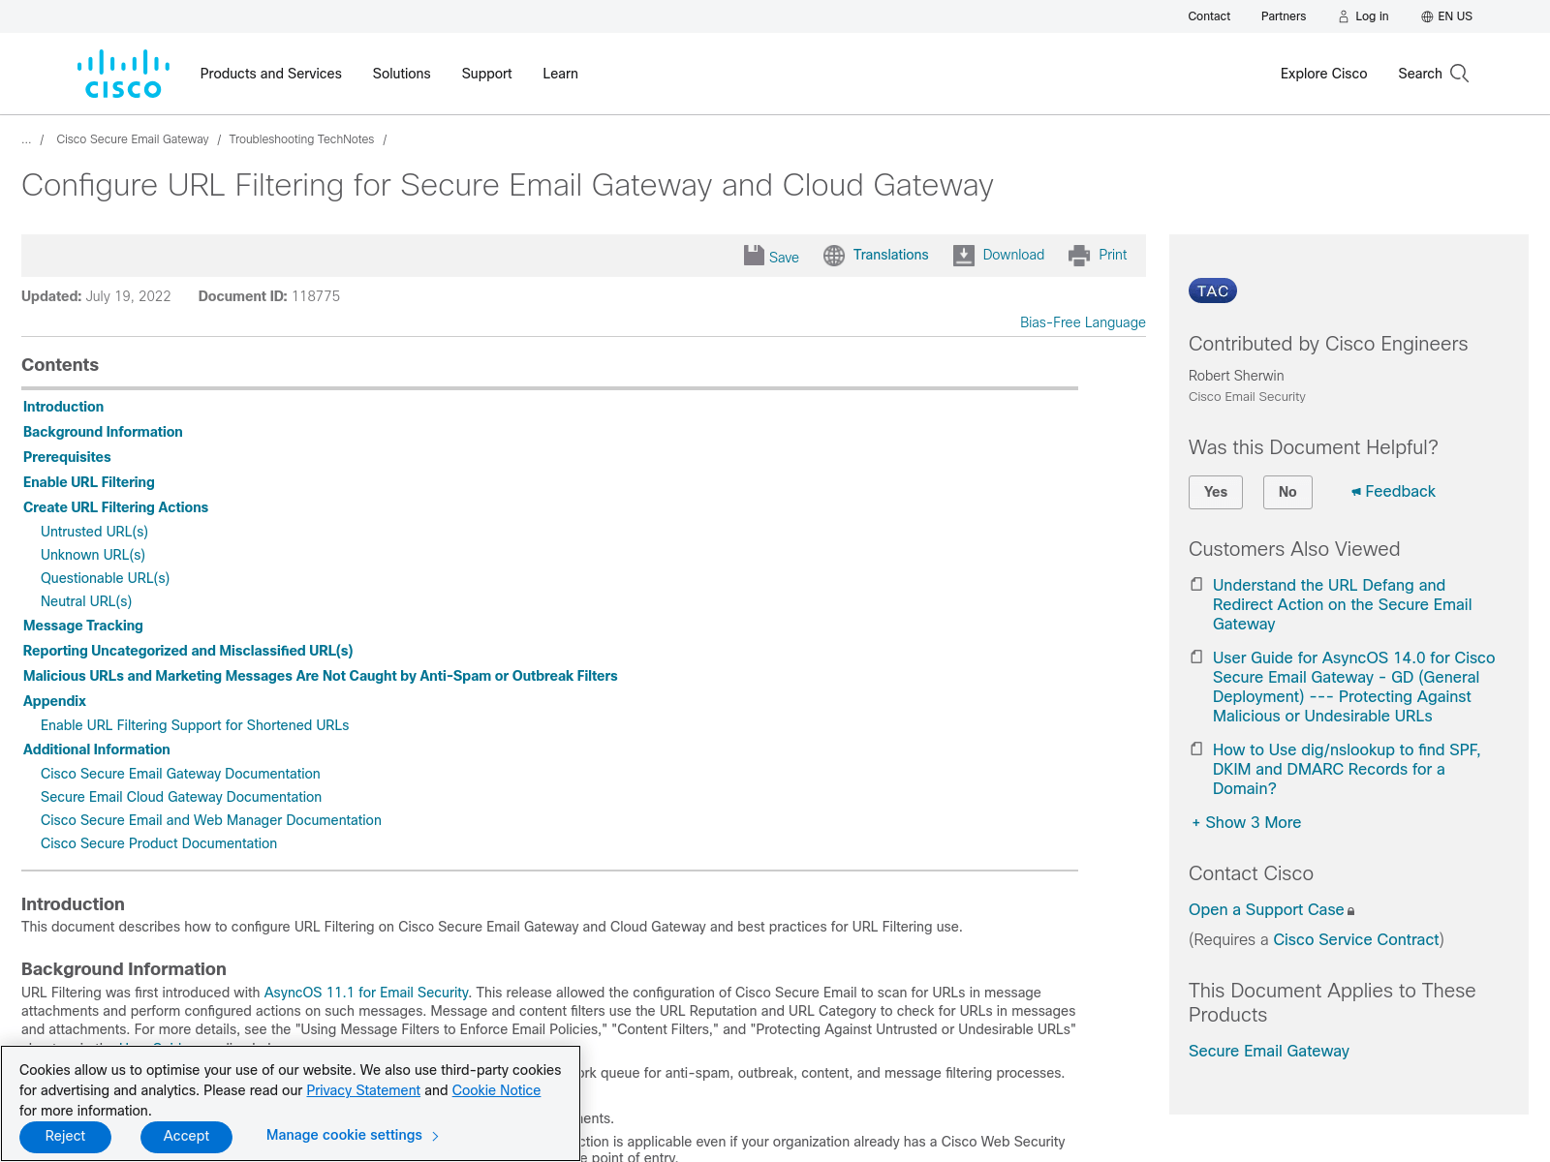Open AsyncOS 11.1 for Email Security link

coord(366,993)
